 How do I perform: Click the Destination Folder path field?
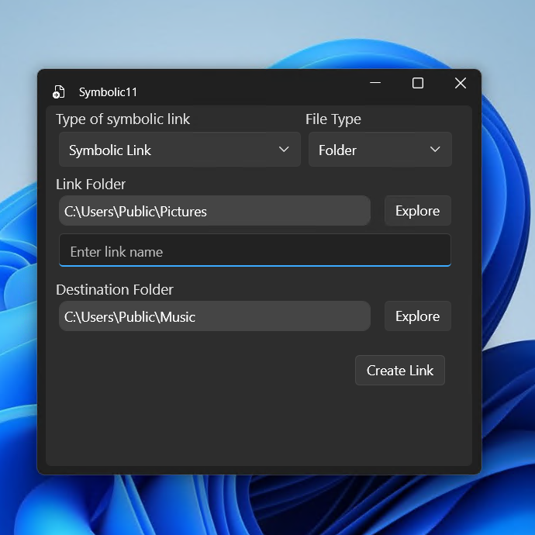[x=215, y=316]
